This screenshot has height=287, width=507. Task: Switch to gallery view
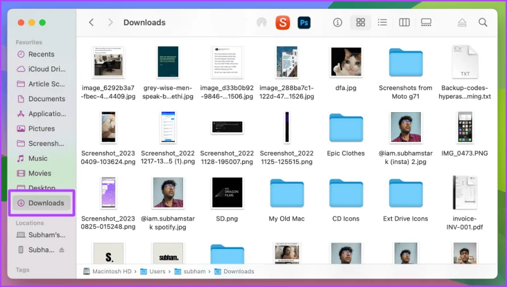tap(426, 22)
